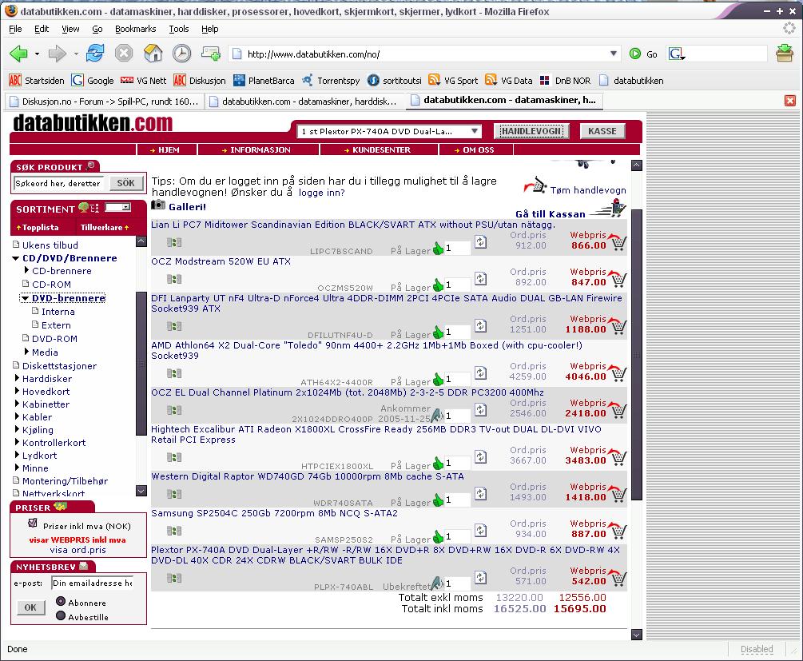
Task: Open the Galleri camera icon
Action: 158,205
